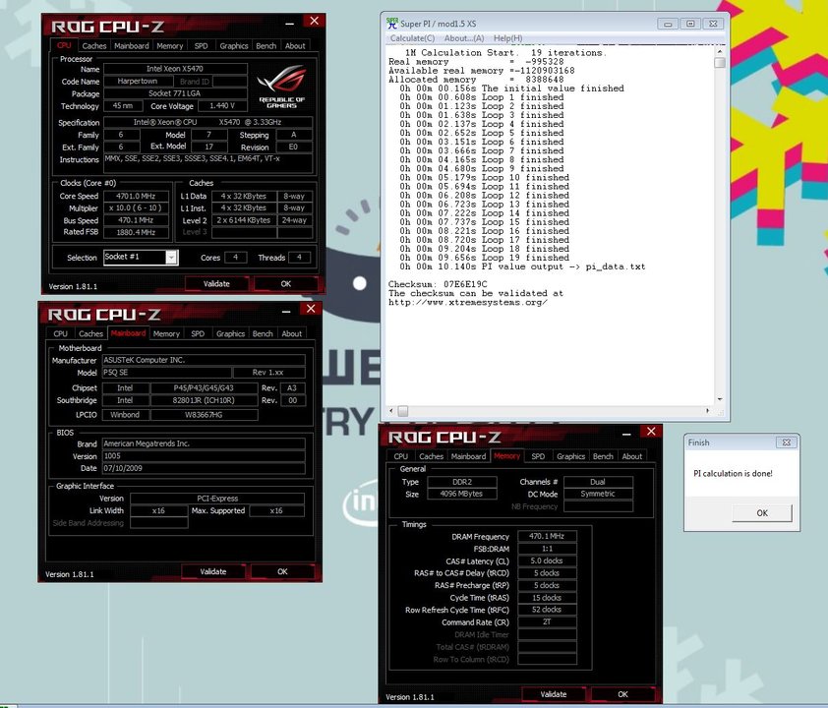Click Validate in the Memory window

coord(554,694)
